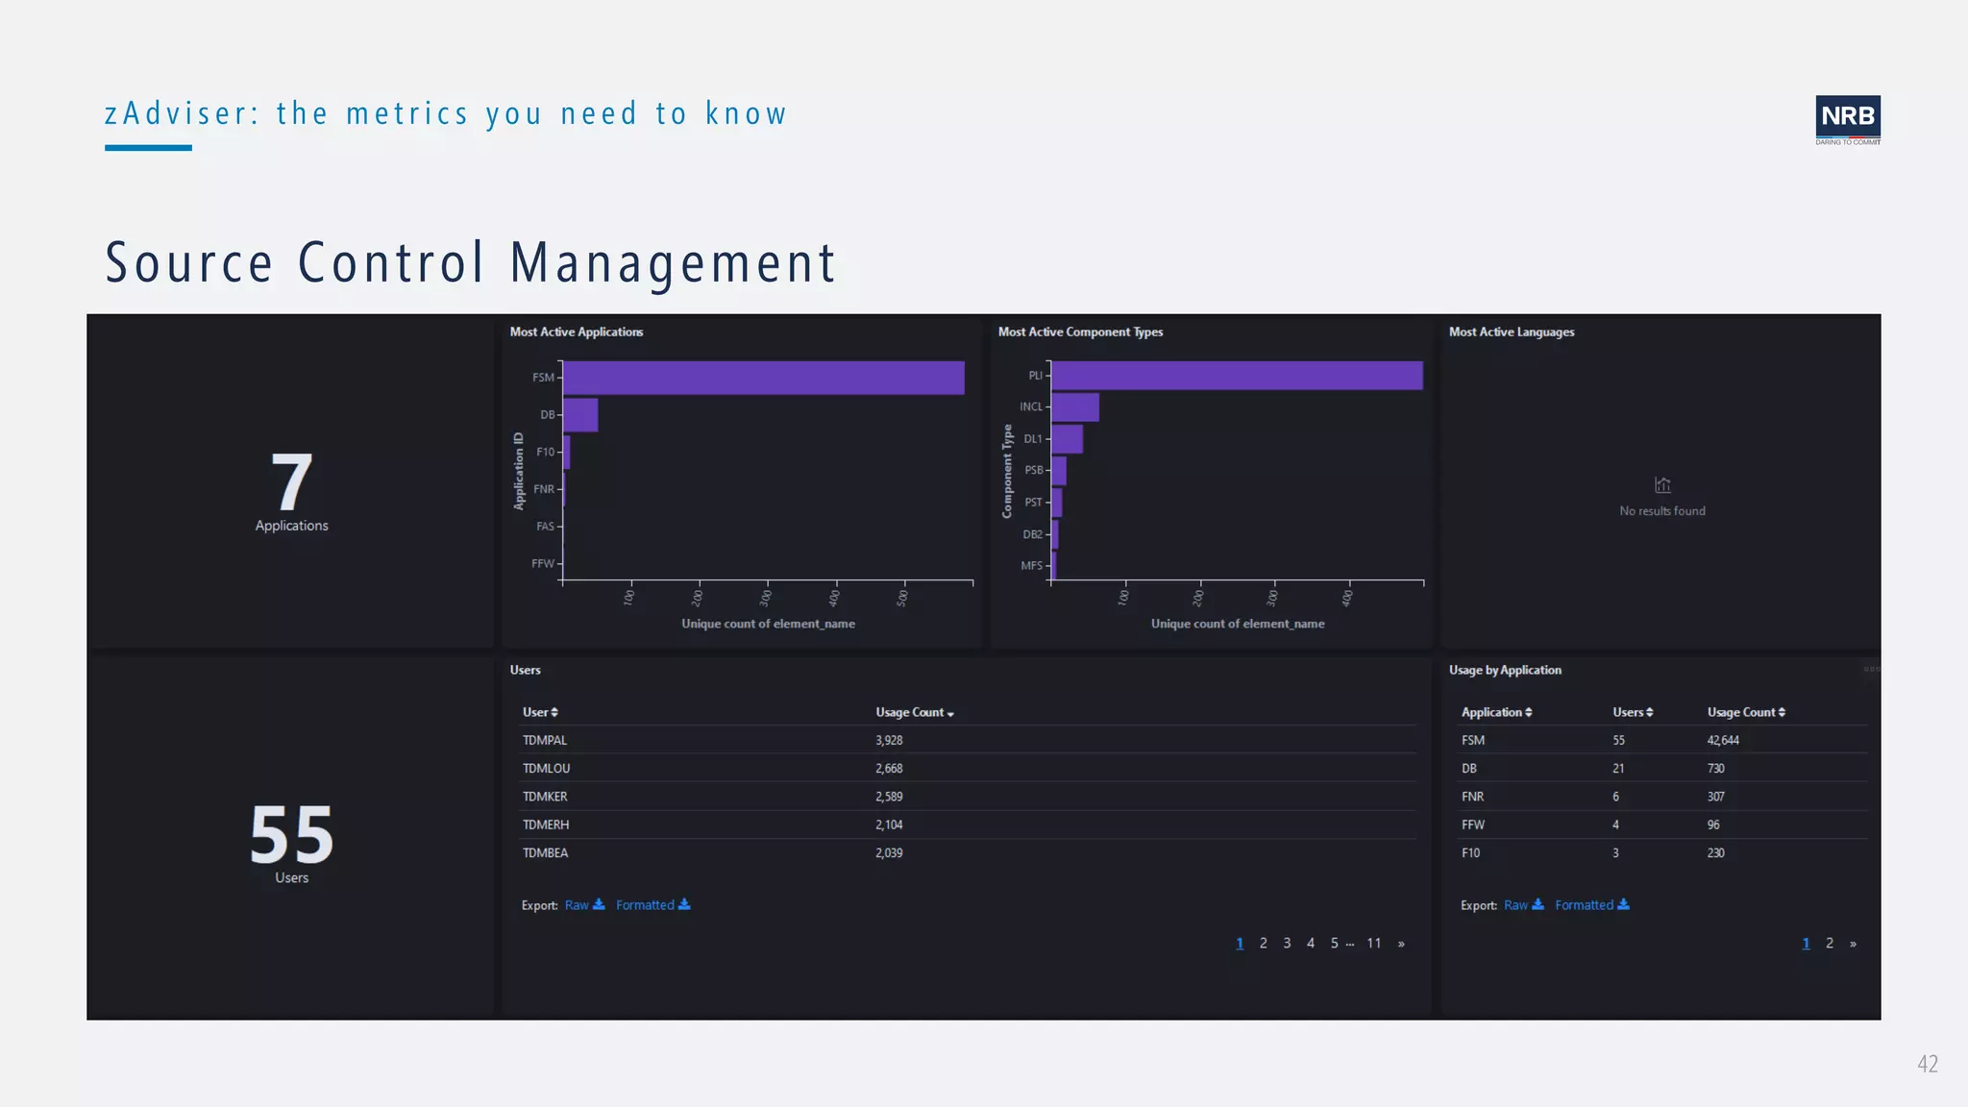Jump to page 11 of Users table
The image size is (1968, 1107).
pos(1374,944)
